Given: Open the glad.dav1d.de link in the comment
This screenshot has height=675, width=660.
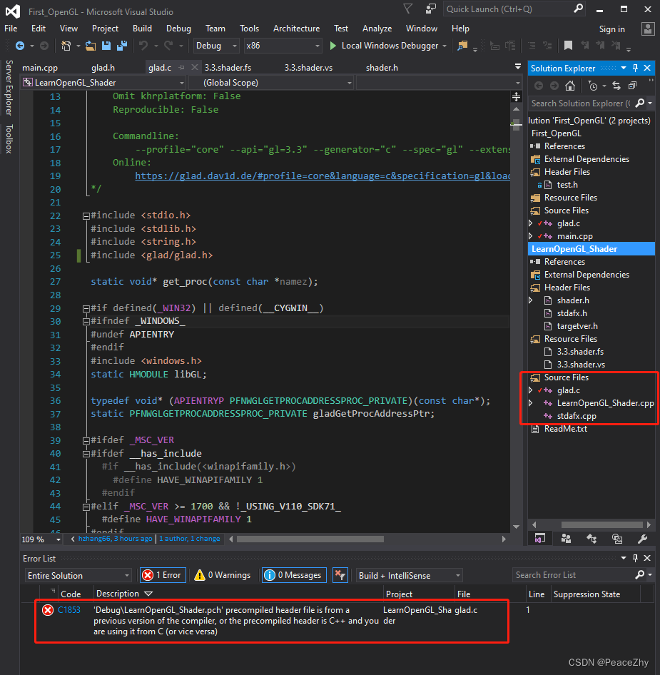Looking at the screenshot, I should point(323,176).
